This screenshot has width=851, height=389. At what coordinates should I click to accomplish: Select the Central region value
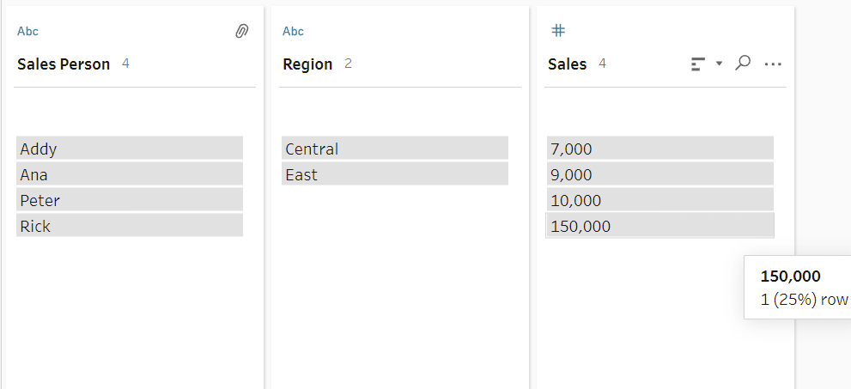(x=394, y=149)
